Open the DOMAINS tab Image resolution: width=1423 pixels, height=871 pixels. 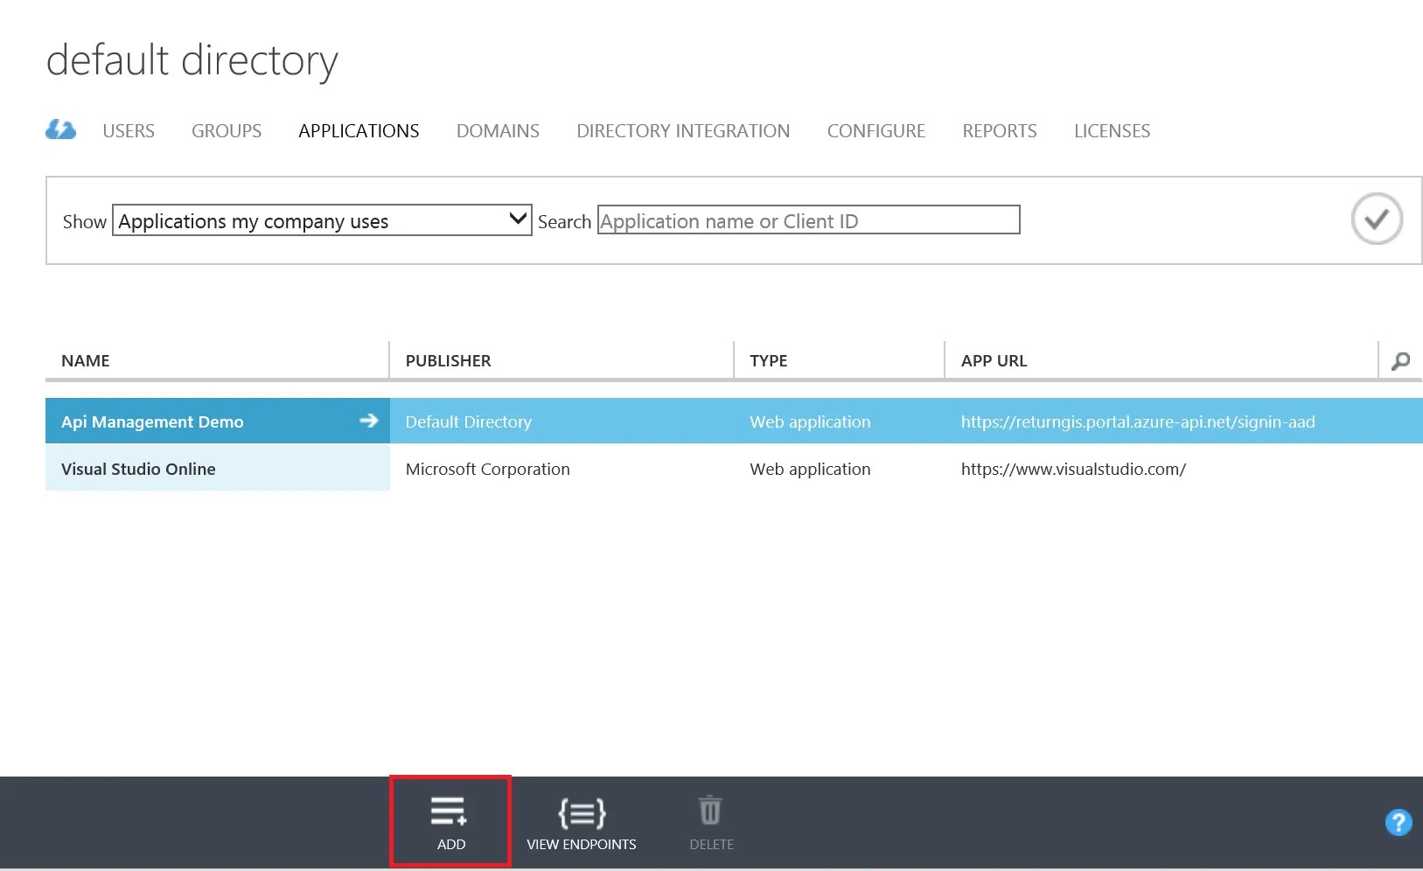pyautogui.click(x=498, y=131)
